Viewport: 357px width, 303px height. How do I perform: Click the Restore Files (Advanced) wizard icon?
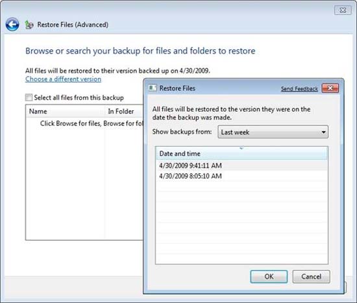[x=29, y=25]
